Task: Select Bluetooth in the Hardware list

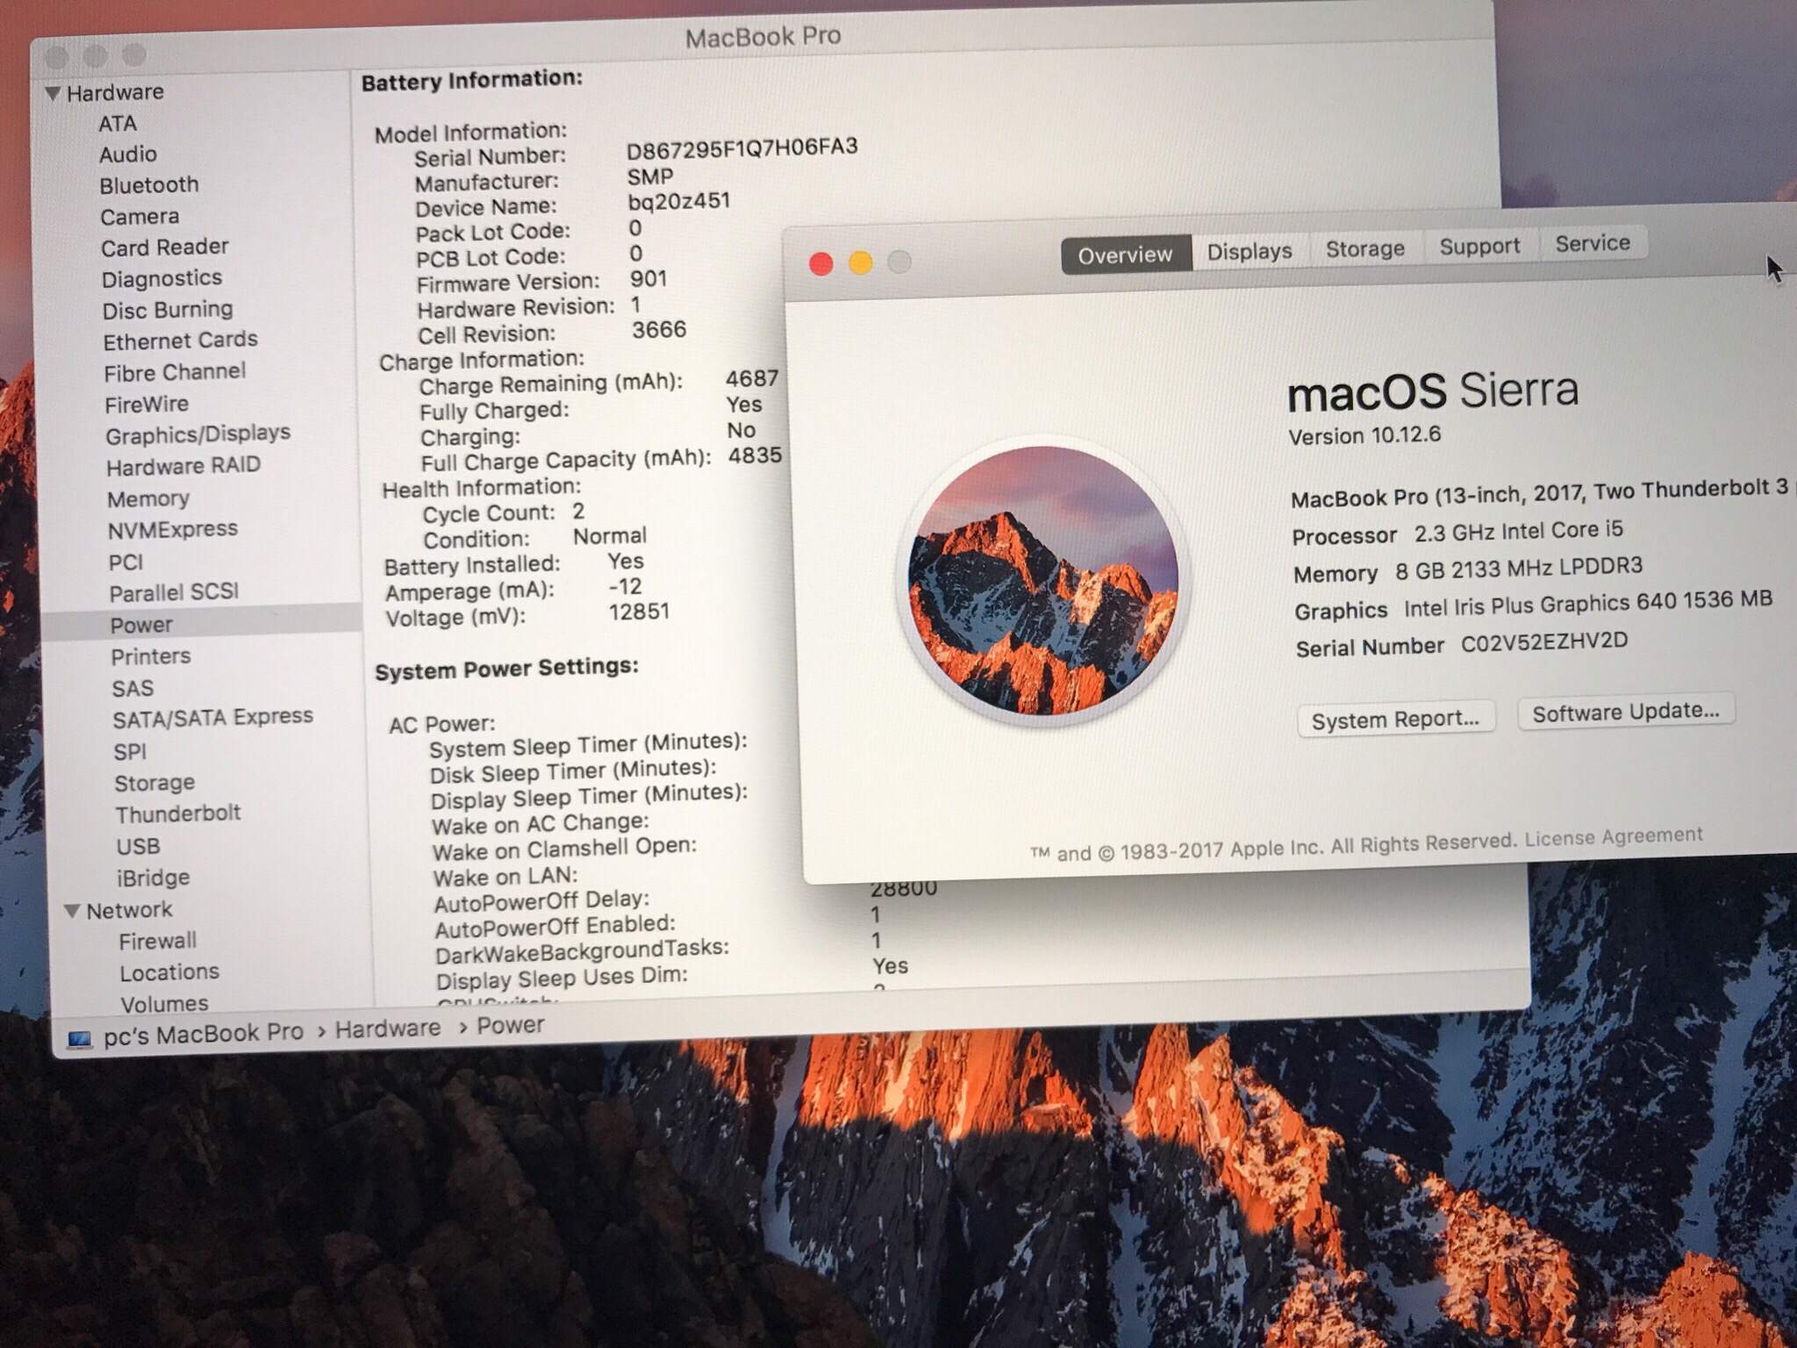Action: click(148, 185)
